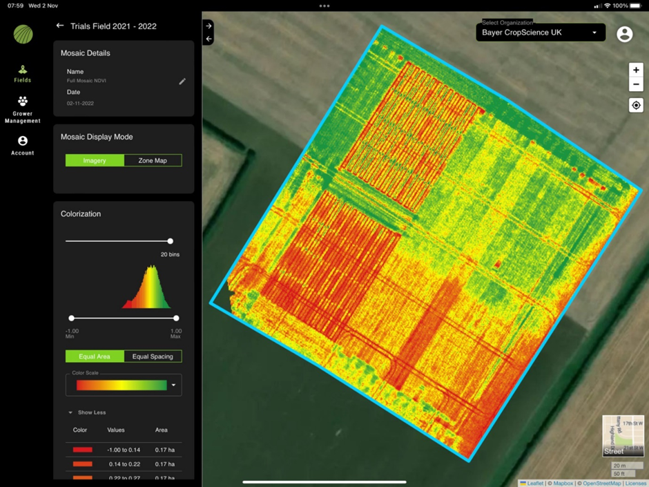649x487 pixels.
Task: Open the Account section in sidebar
Action: 22,145
